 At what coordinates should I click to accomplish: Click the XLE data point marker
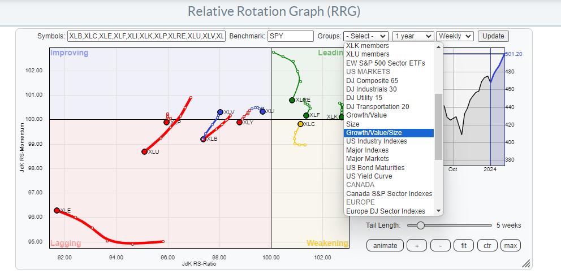click(57, 210)
